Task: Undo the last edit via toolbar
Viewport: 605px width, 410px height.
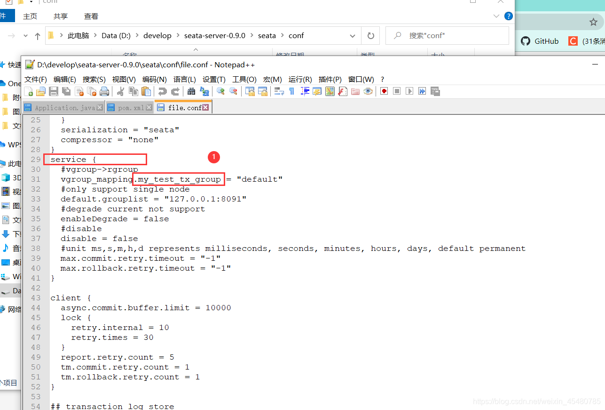Action: coord(163,91)
